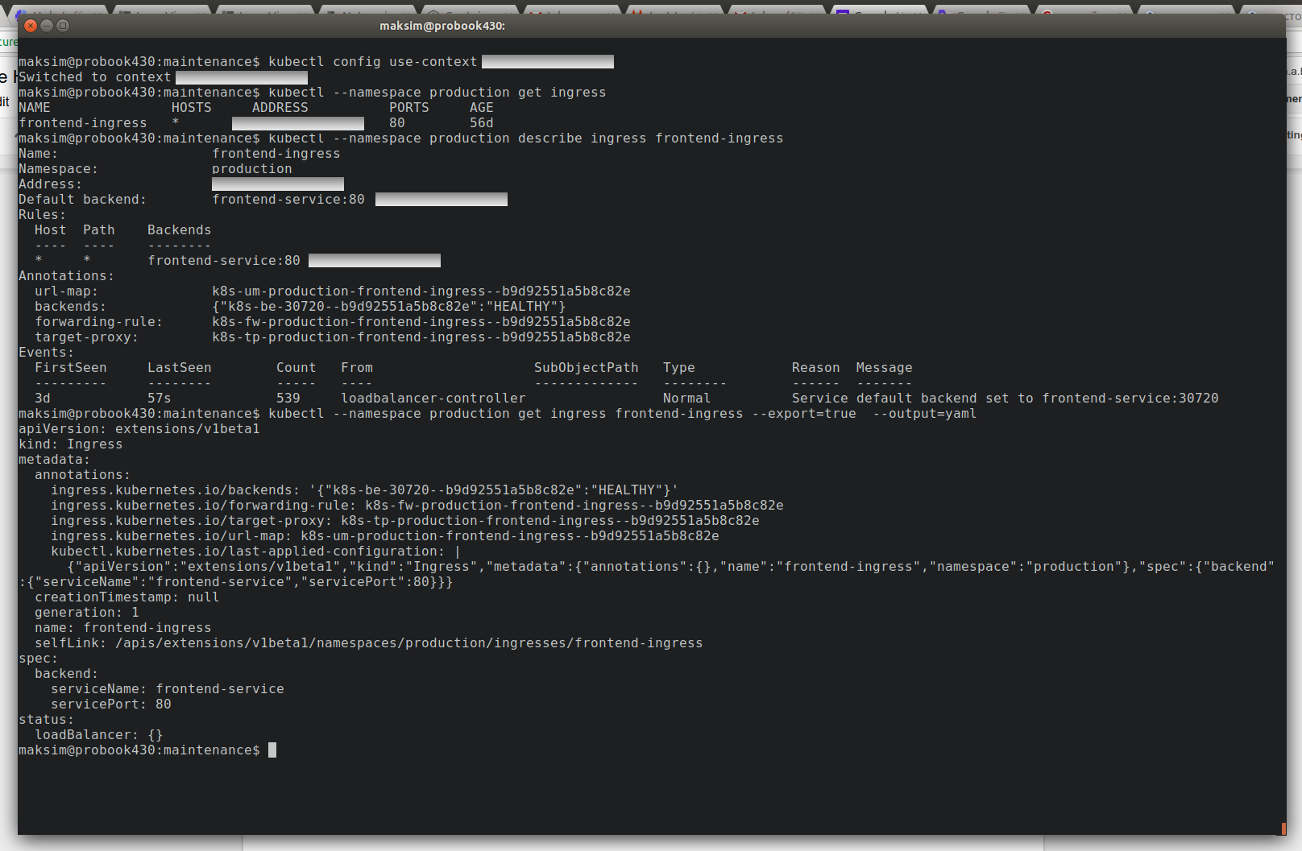Close the terminal window with the red button
Screen dimensions: 1302x851
click(31, 26)
